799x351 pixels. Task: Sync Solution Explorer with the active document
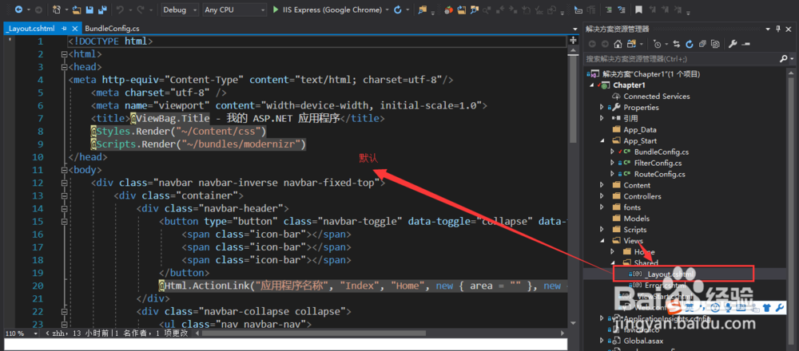point(676,44)
